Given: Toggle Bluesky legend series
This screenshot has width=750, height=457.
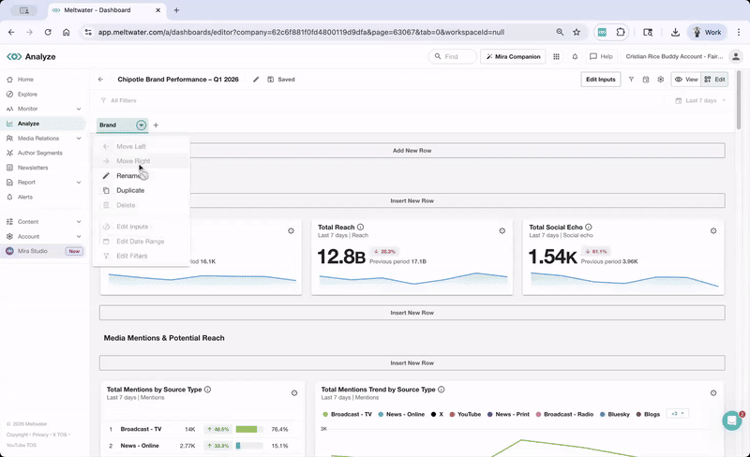Looking at the screenshot, I should 615,415.
